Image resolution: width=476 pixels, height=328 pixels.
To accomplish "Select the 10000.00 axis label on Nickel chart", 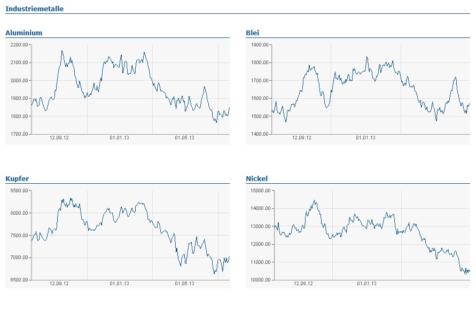I will [261, 280].
